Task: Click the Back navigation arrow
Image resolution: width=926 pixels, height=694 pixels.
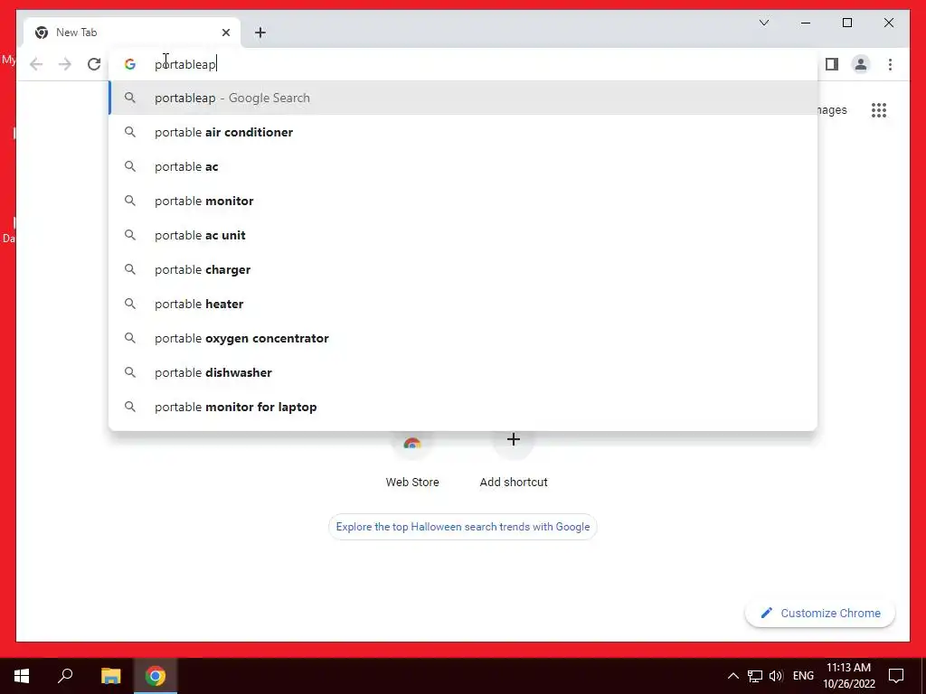Action: click(36, 64)
